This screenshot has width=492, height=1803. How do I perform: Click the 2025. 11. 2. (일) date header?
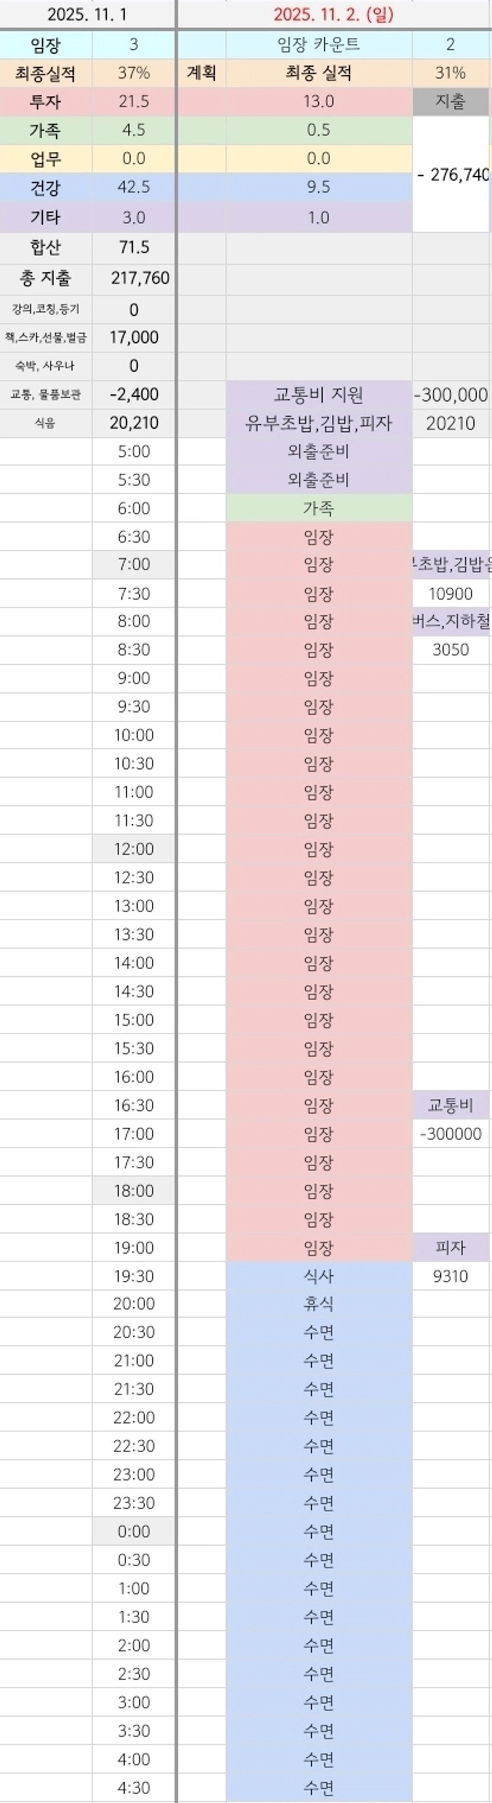[333, 15]
